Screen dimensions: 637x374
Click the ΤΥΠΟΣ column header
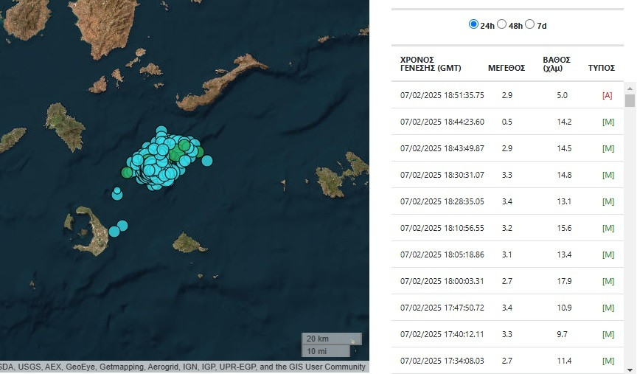coord(602,68)
